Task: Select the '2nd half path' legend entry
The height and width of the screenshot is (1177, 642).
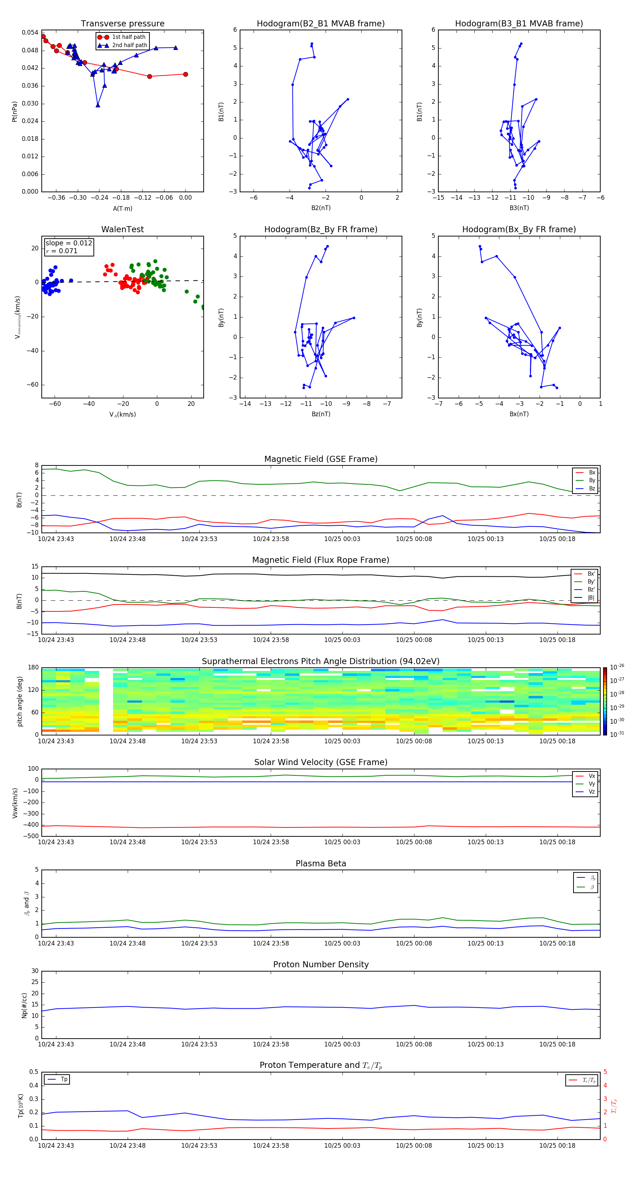Action: (122, 45)
